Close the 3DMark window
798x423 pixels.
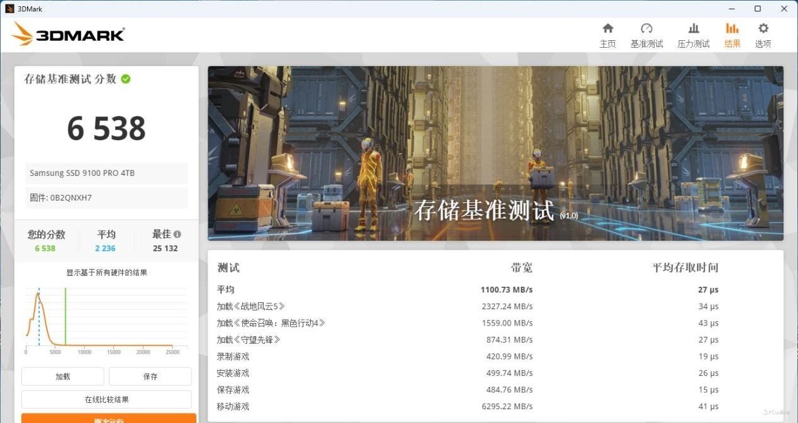pyautogui.click(x=784, y=9)
